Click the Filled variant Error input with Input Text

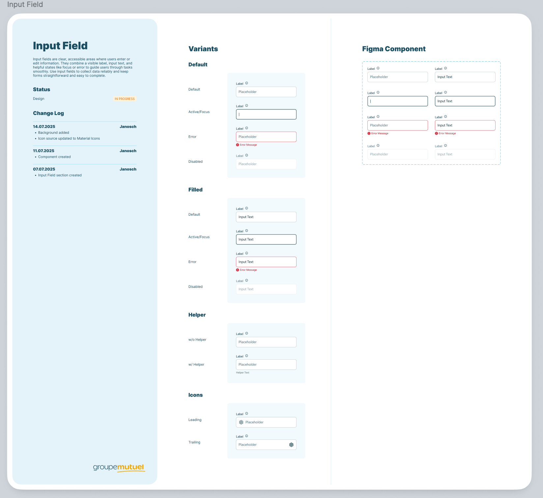266,262
